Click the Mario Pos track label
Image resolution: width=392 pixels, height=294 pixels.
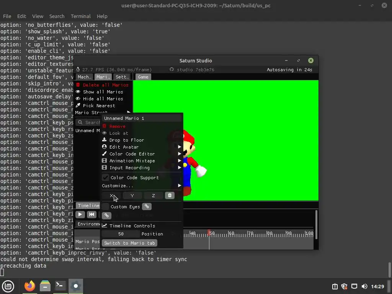88,242
